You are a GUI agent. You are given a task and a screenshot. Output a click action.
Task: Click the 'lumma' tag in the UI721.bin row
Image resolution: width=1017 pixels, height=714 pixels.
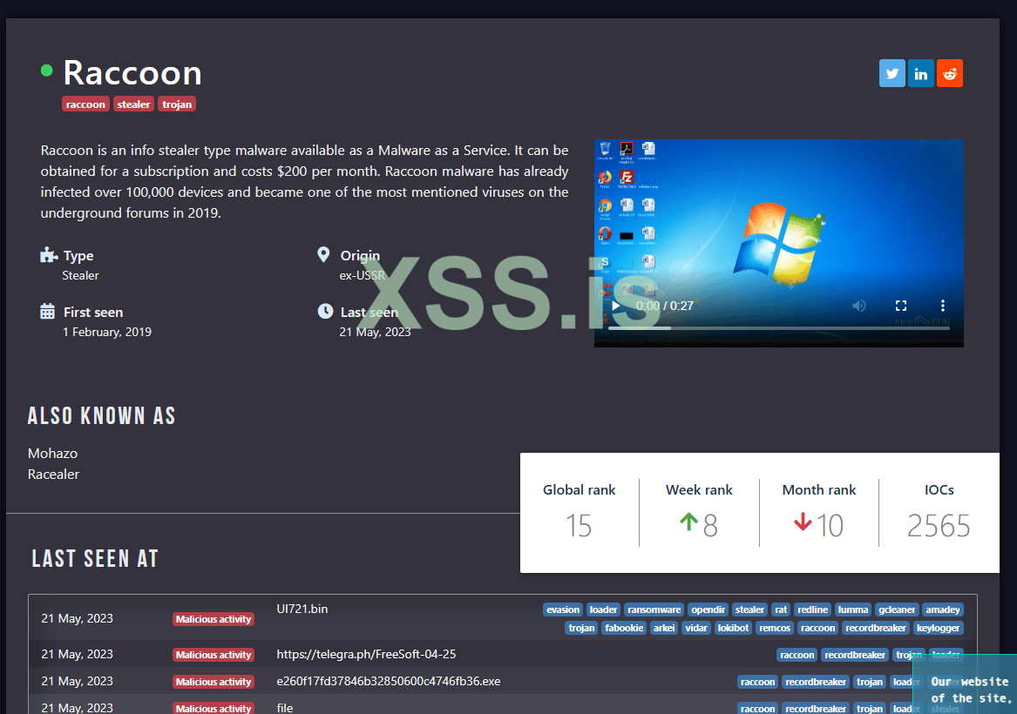[853, 610]
